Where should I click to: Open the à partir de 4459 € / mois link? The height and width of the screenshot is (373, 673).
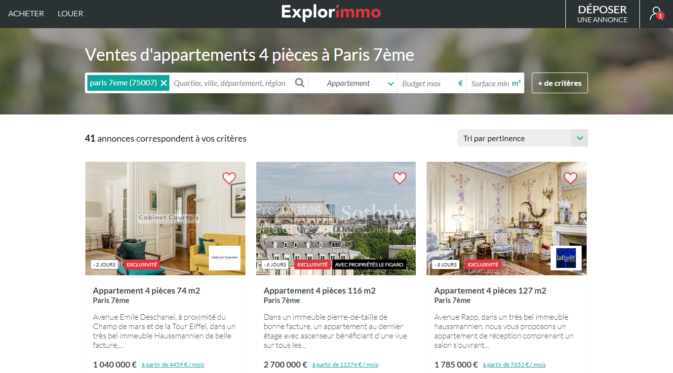pos(173,365)
